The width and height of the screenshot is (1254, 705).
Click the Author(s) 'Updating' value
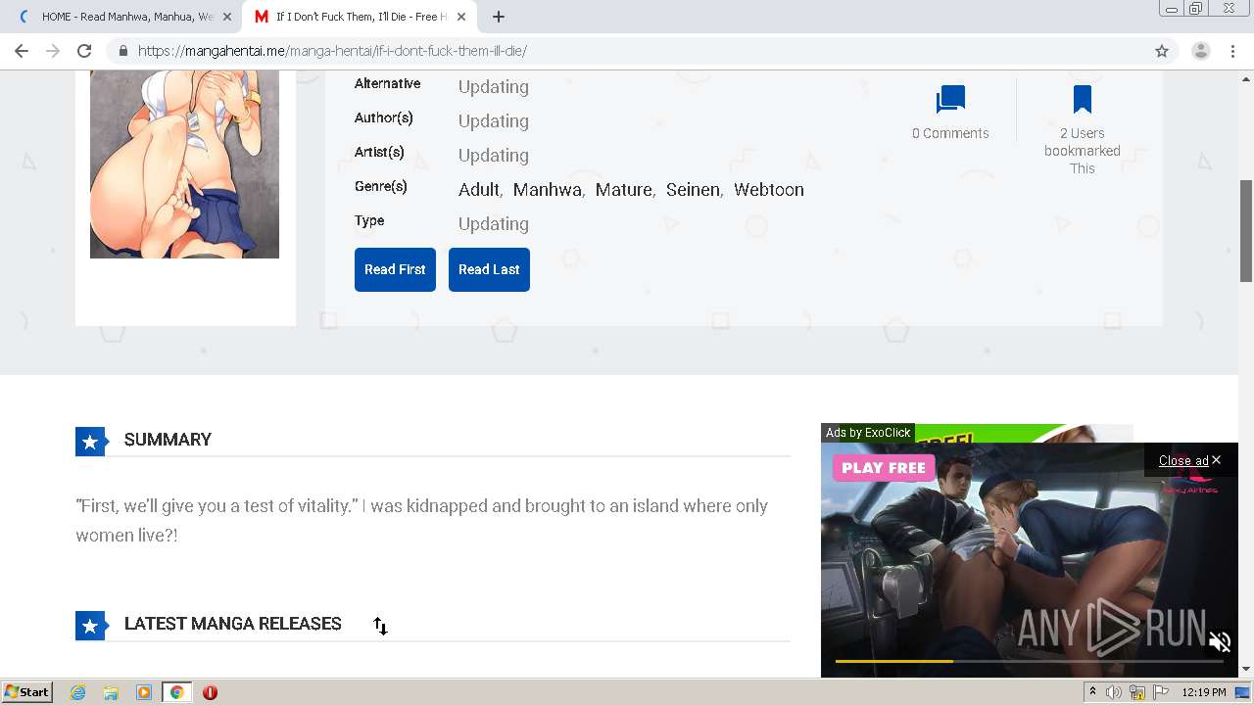494,121
